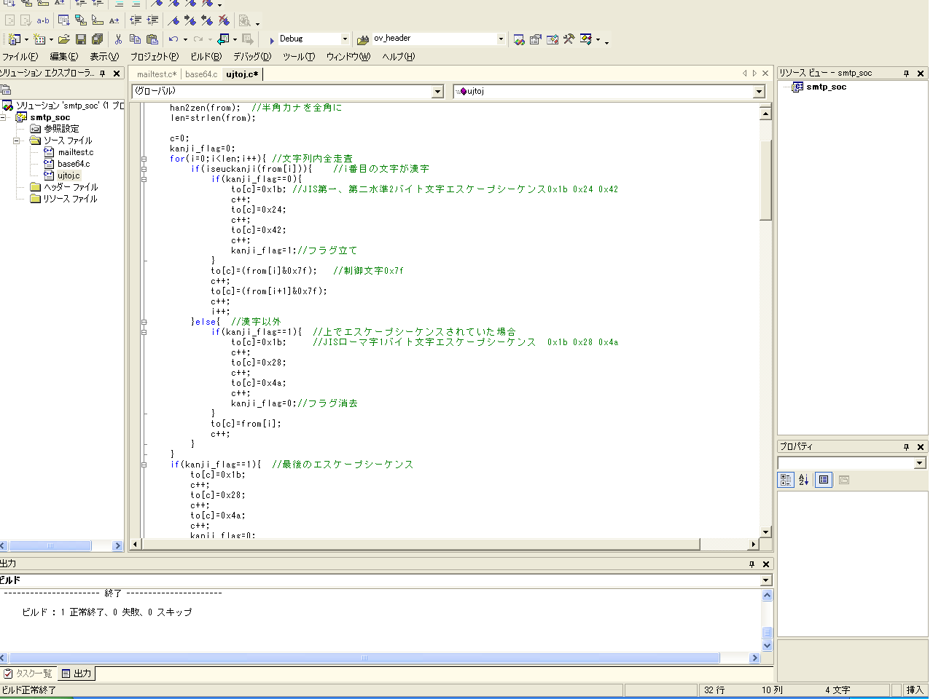
Task: Open the (グローバル) scope dropdown
Action: coord(437,92)
